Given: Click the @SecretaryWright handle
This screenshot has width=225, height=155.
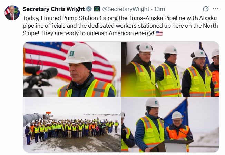Looking at the screenshot, I should 126,9.
